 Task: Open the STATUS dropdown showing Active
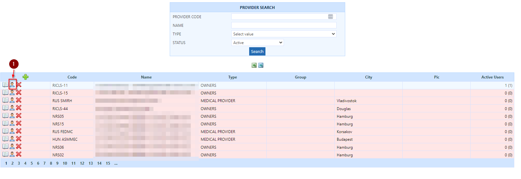tap(257, 42)
